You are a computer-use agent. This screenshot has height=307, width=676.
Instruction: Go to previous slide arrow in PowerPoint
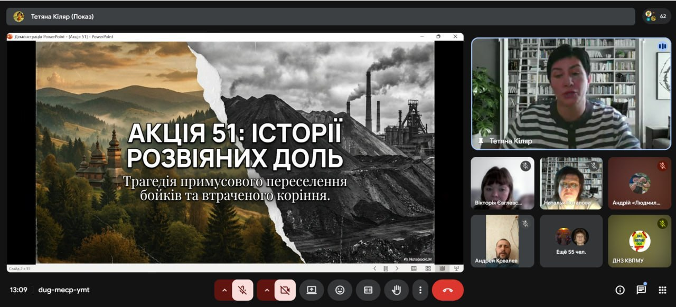[374, 268]
